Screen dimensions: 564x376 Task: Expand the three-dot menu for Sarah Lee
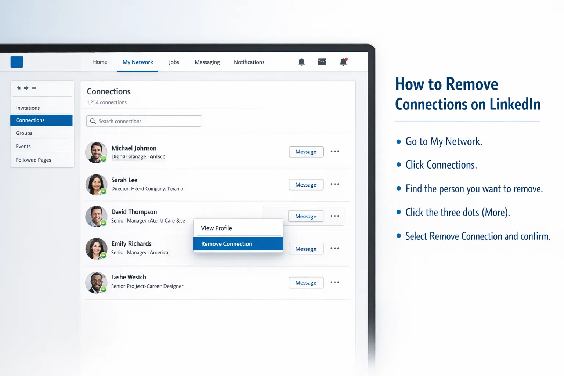(x=335, y=184)
